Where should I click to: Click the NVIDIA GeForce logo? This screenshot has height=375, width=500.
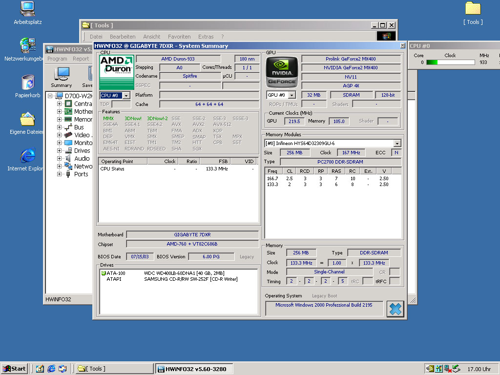[x=282, y=72]
